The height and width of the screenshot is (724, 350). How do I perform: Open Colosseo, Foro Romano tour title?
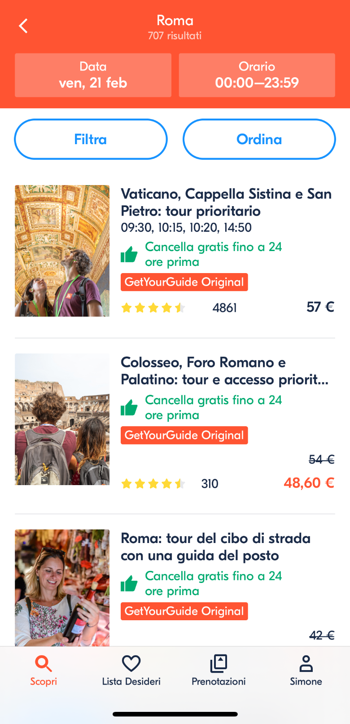click(x=224, y=371)
